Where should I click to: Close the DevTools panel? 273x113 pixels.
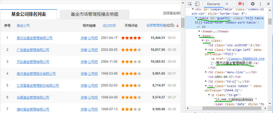coord(268,4)
